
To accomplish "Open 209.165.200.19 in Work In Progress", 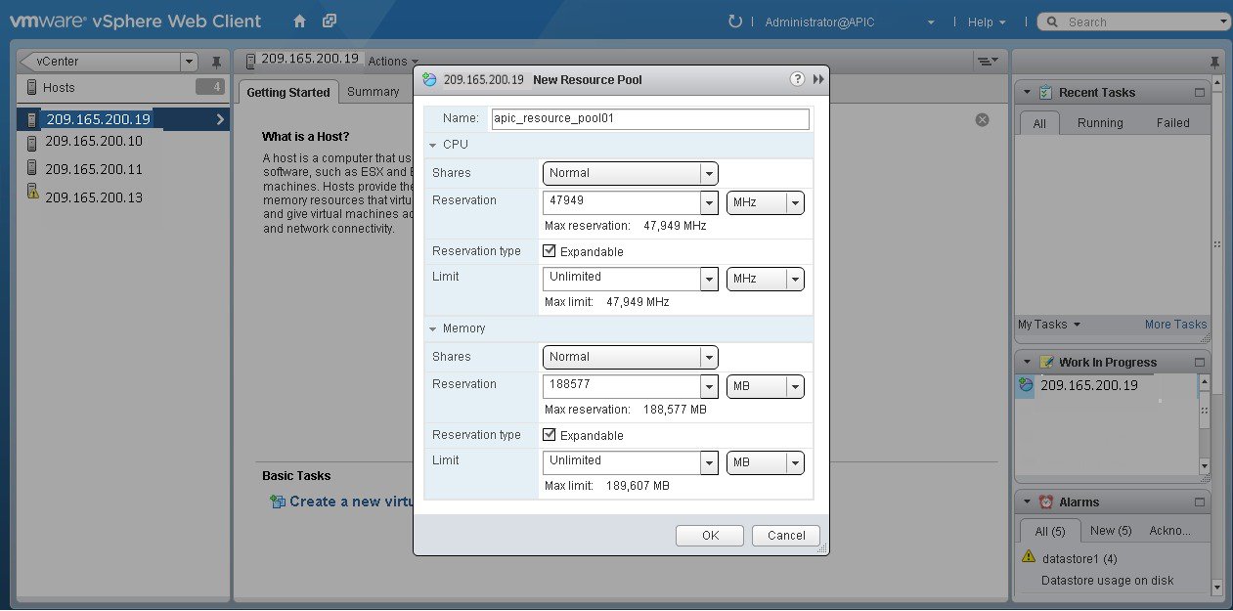I will tap(1088, 385).
